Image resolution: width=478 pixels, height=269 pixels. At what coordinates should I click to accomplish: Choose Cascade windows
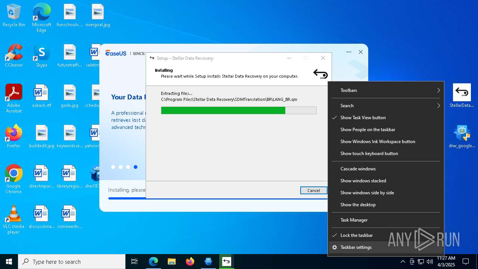pyautogui.click(x=386, y=169)
